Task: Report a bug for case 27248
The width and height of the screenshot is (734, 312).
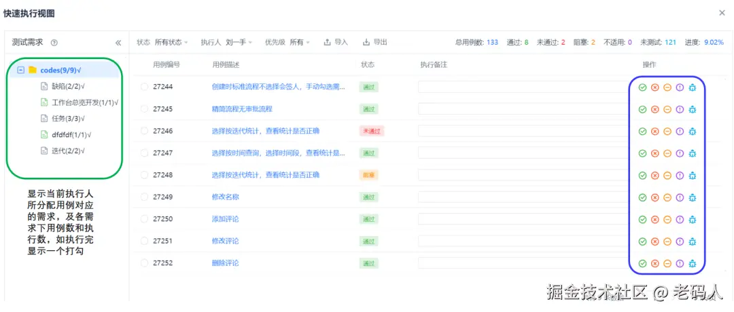Action: click(693, 175)
